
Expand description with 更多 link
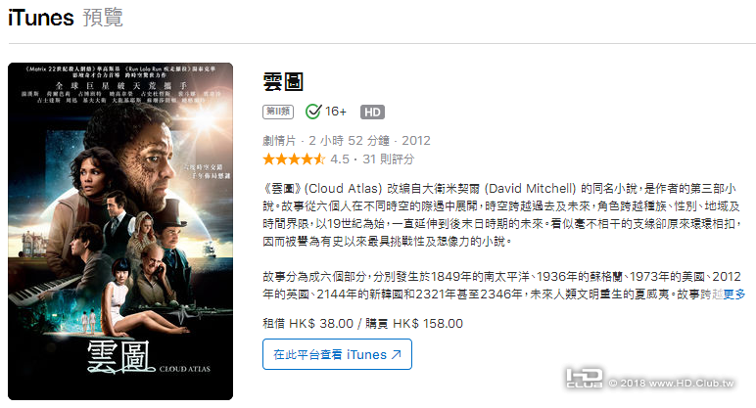pos(734,294)
